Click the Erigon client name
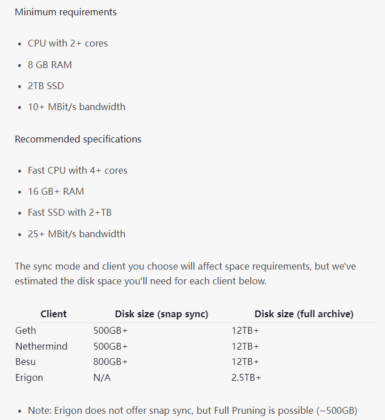This screenshot has height=420, width=385. pos(29,377)
